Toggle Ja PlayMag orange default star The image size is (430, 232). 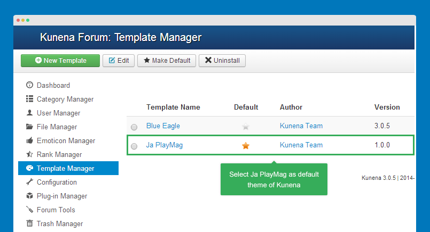pos(246,146)
